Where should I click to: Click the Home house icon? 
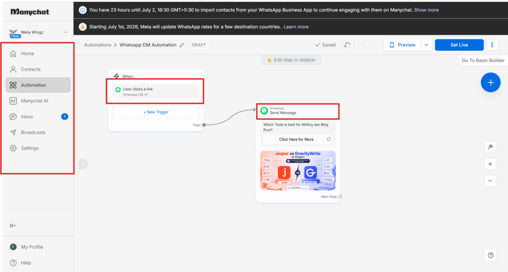click(13, 53)
